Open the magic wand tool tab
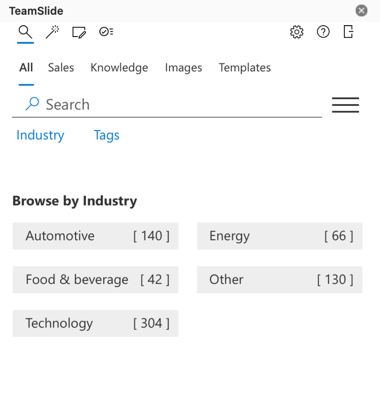The height and width of the screenshot is (399, 380). coord(52,32)
